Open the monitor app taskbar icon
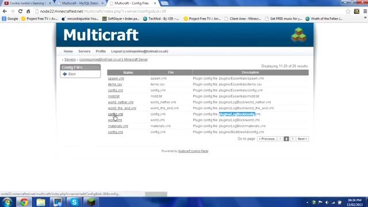Image resolution: width=368 pixels, height=207 pixels. click(x=57, y=202)
